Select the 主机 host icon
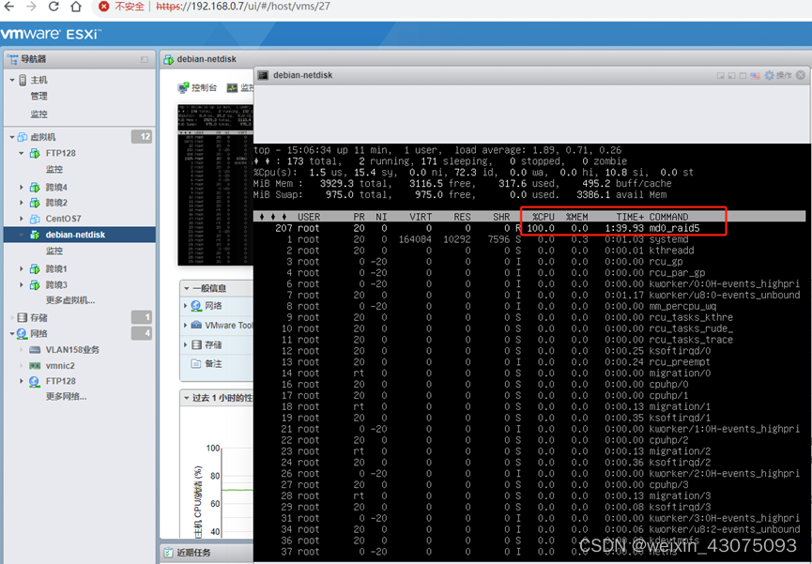Image resolution: width=812 pixels, height=564 pixels. 23,80
